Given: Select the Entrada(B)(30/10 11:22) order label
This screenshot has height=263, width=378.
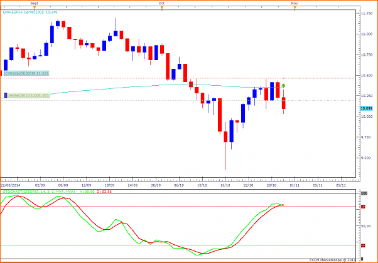Looking at the screenshot, I should click(27, 73).
